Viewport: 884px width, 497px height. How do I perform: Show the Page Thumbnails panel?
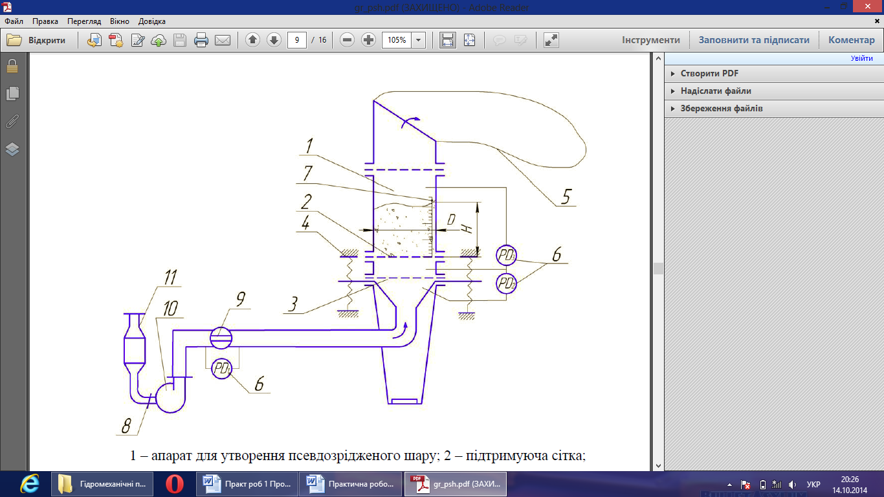point(12,94)
